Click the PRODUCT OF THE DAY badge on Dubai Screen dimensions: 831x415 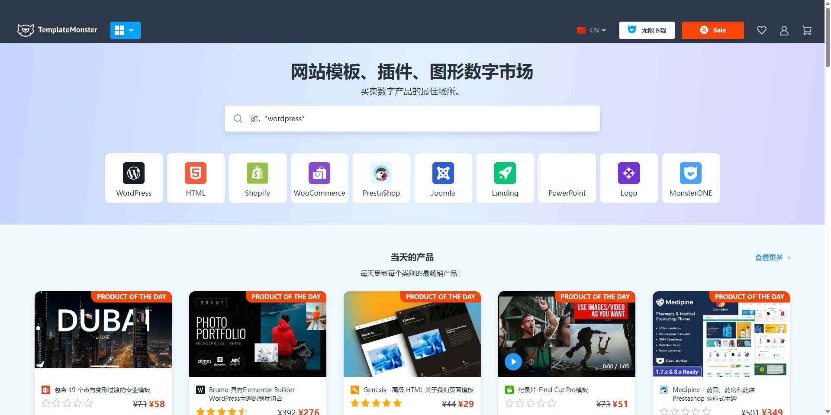[x=132, y=297]
